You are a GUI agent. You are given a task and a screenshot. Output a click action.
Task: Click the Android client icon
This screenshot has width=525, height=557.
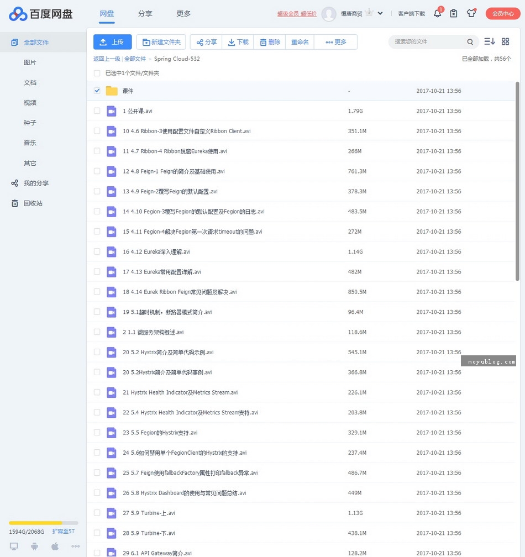34,546
